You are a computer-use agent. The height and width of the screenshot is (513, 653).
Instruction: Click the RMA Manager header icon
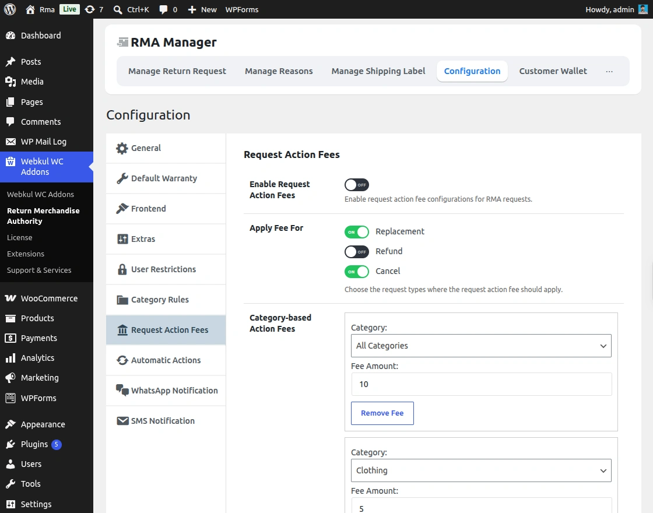(x=122, y=42)
